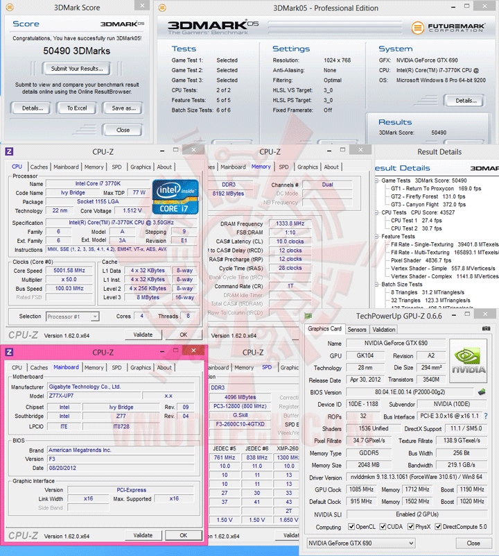Click OK in the Mainboard CPU-Z window

coord(184,535)
